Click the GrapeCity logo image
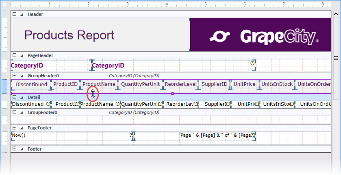The image size is (341, 175). (x=261, y=35)
